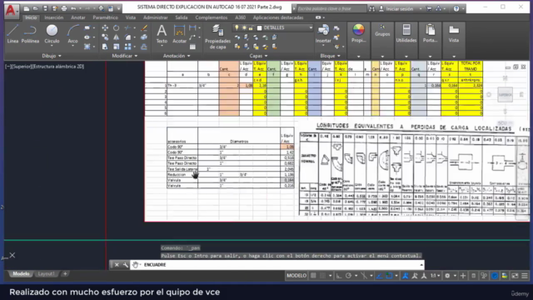Select the Arco tool

coord(72,34)
